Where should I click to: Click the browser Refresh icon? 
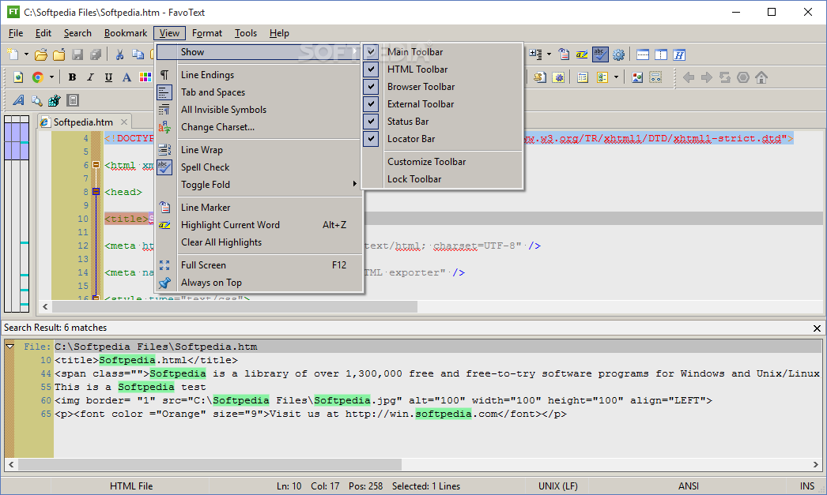tap(725, 77)
